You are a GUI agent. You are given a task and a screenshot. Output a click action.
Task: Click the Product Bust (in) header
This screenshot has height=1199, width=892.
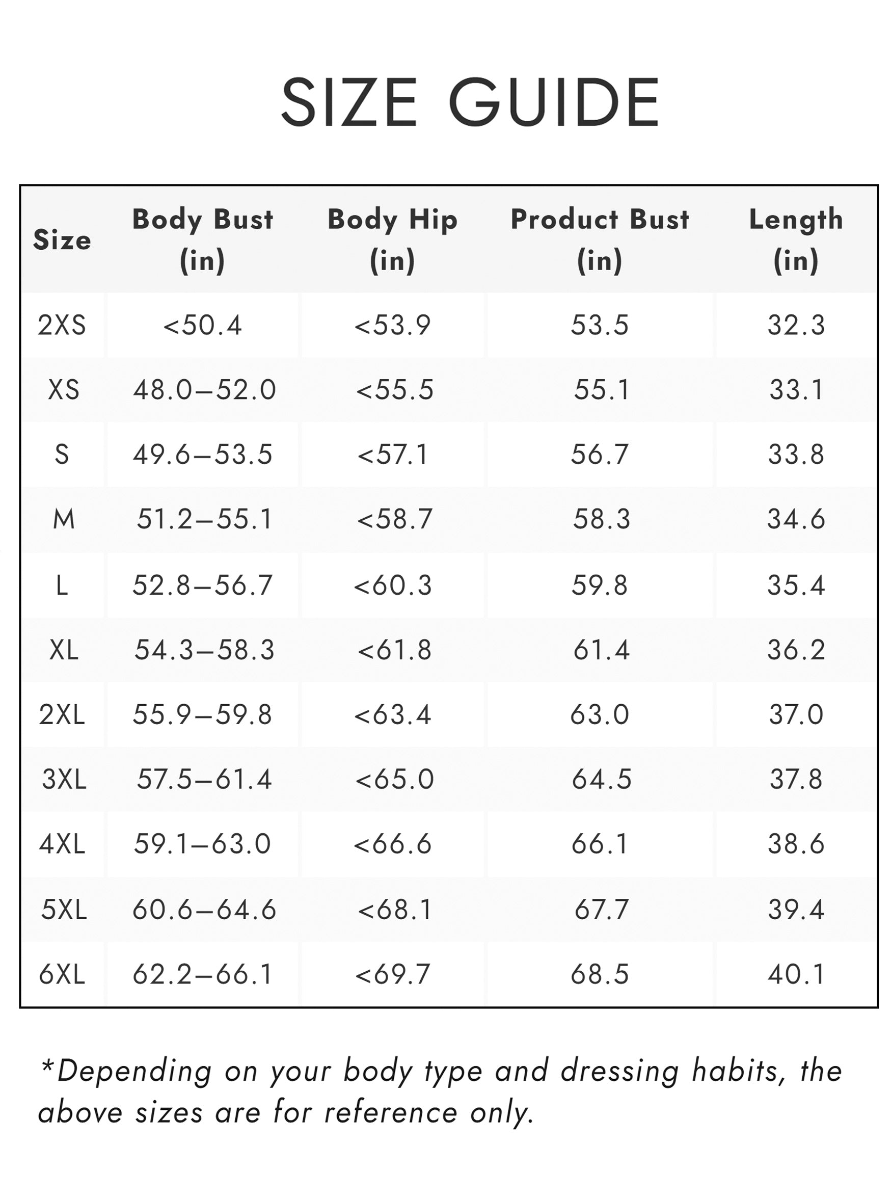click(x=600, y=239)
